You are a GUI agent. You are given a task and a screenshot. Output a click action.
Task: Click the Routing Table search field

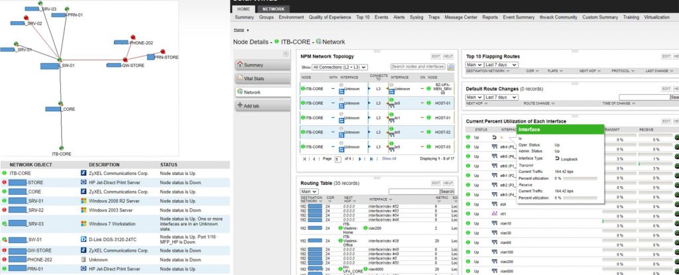point(414,192)
